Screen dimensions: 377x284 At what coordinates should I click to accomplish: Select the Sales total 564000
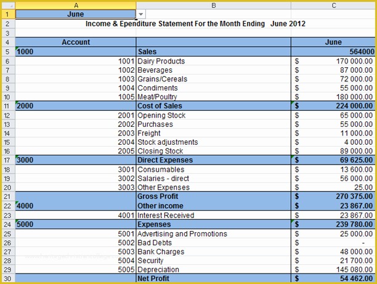click(333, 52)
